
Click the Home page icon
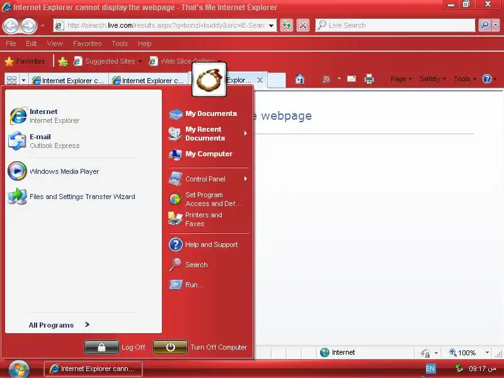pos(300,79)
